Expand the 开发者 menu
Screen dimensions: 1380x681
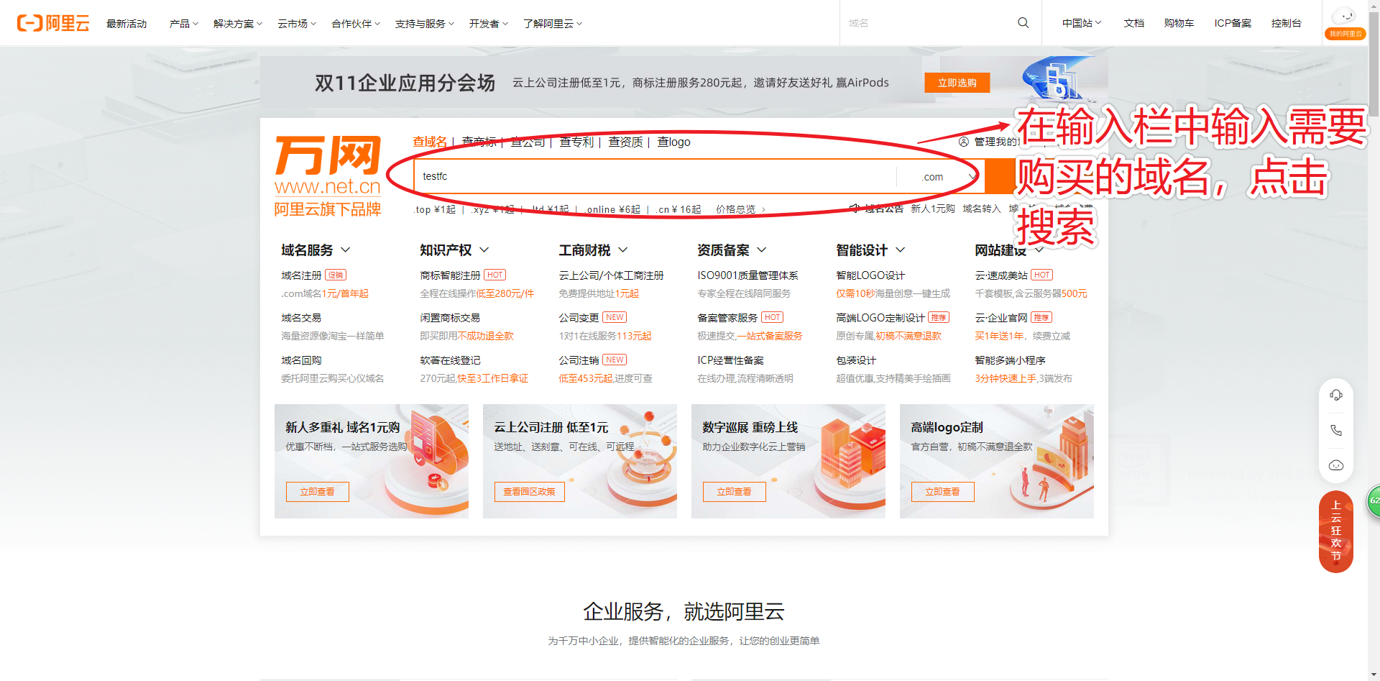point(489,24)
